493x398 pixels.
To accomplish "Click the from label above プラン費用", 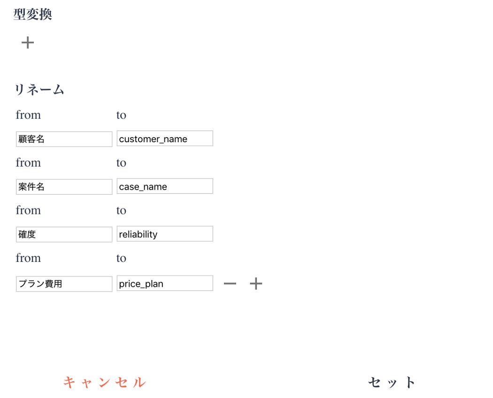I will pyautogui.click(x=28, y=258).
